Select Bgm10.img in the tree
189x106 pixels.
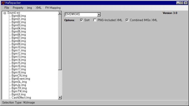coord(19,47)
